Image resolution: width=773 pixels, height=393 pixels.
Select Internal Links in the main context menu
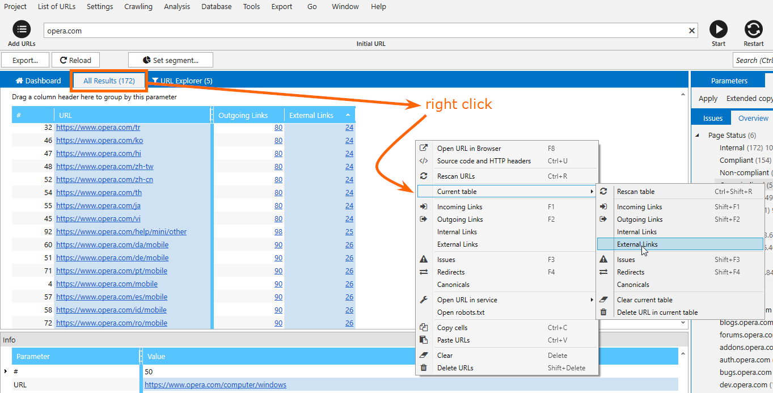point(457,231)
